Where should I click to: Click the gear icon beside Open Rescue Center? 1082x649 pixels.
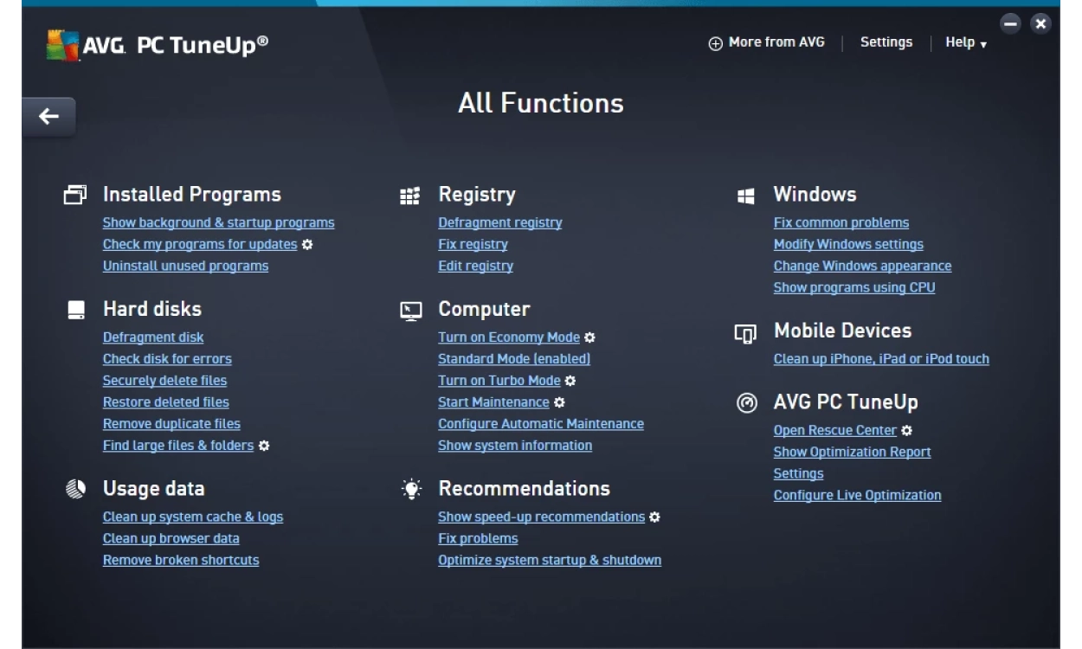pyautogui.click(x=906, y=431)
